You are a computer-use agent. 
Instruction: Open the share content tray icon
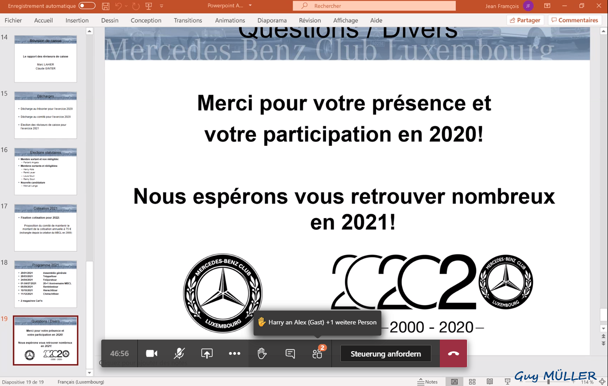pyautogui.click(x=207, y=353)
